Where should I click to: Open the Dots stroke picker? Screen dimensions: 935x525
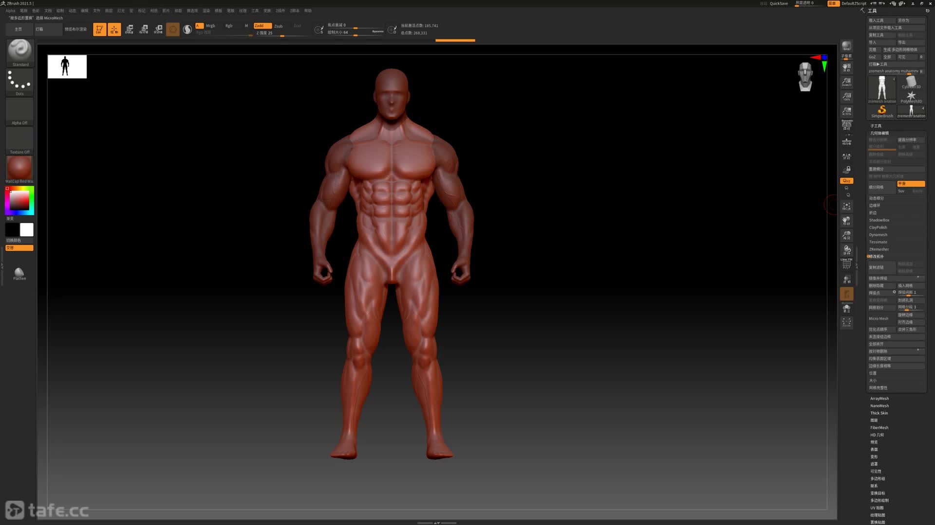19,82
